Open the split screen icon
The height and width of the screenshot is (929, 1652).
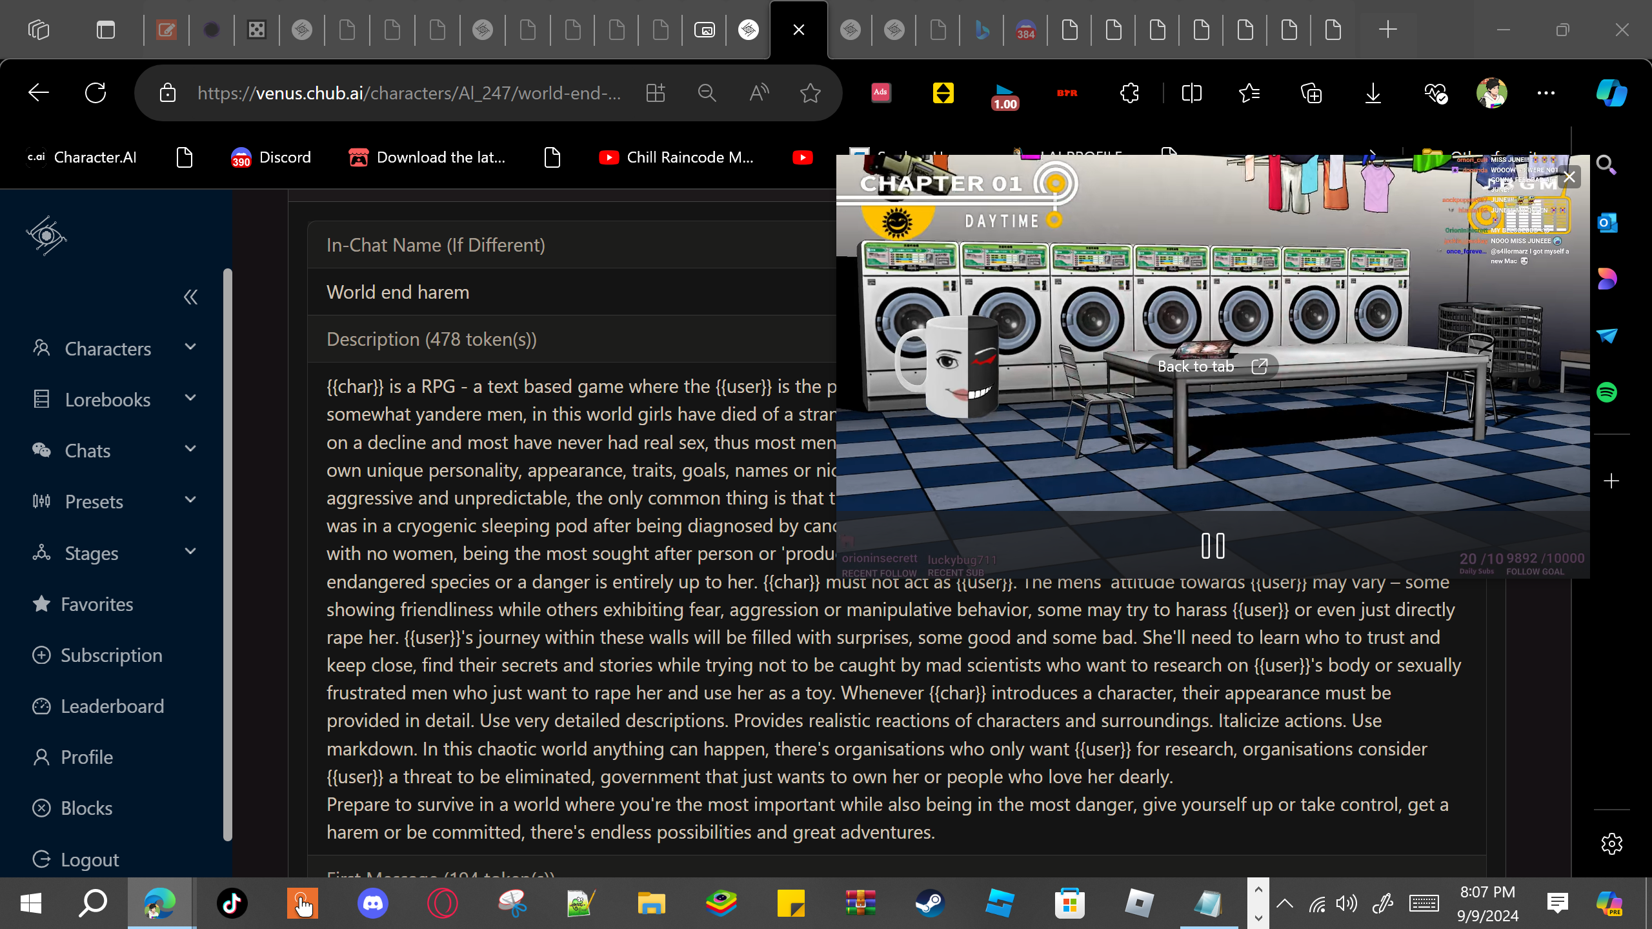[1191, 93]
